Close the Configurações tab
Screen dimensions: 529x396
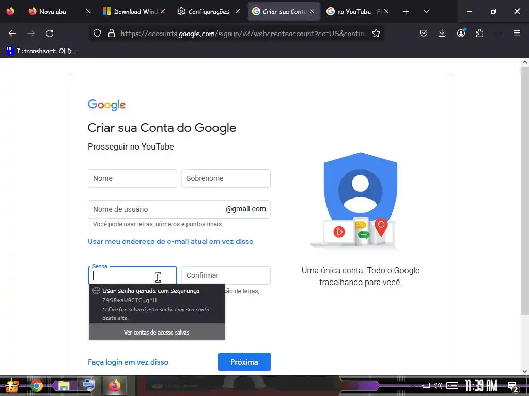point(238,11)
